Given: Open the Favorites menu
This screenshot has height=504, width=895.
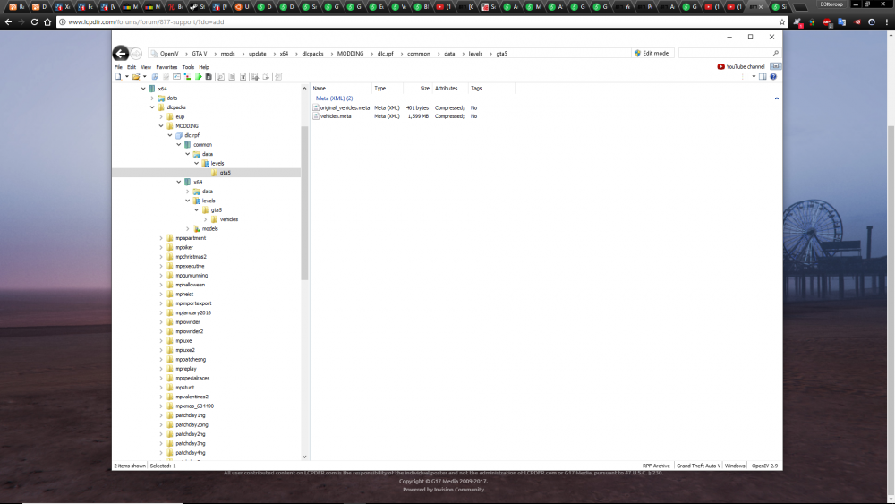Looking at the screenshot, I should click(166, 67).
